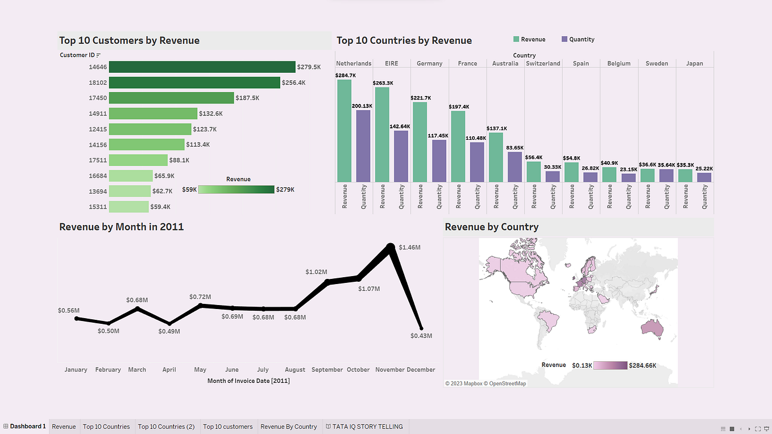Select the November peak on the revenue line
The width and height of the screenshot is (772, 434).
tap(391, 245)
